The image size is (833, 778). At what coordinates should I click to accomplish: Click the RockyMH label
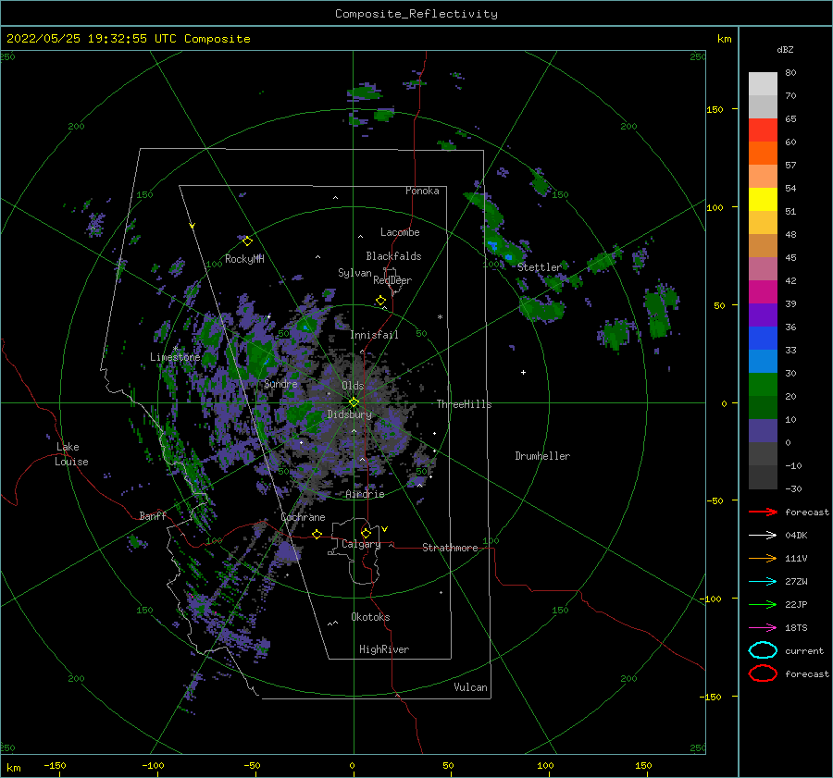244,259
